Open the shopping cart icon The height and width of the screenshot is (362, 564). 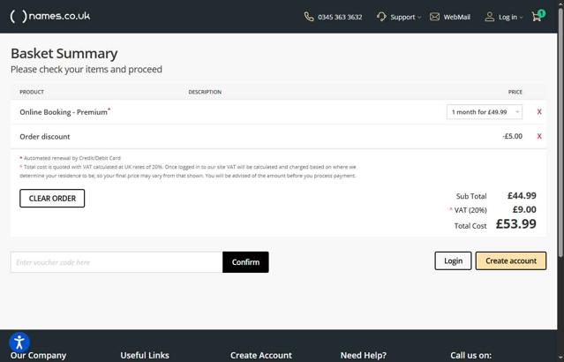click(x=538, y=16)
